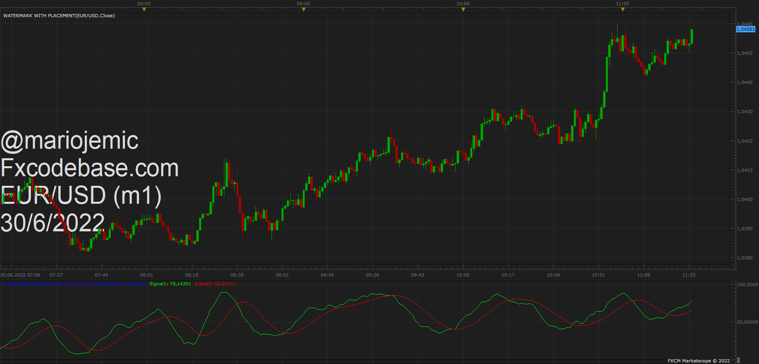Click the orange 09:00 hour marker triangle
Viewport: 759px width, 364px height.
coord(304,10)
